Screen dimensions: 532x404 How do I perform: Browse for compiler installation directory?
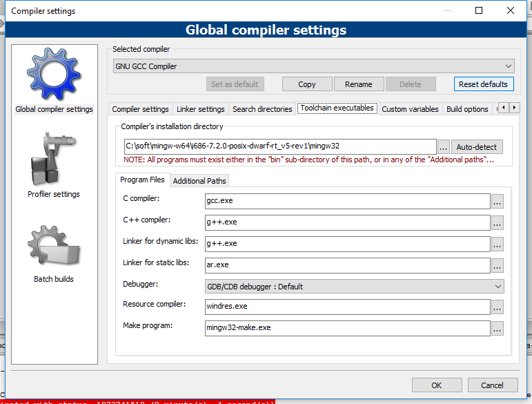pyautogui.click(x=443, y=147)
